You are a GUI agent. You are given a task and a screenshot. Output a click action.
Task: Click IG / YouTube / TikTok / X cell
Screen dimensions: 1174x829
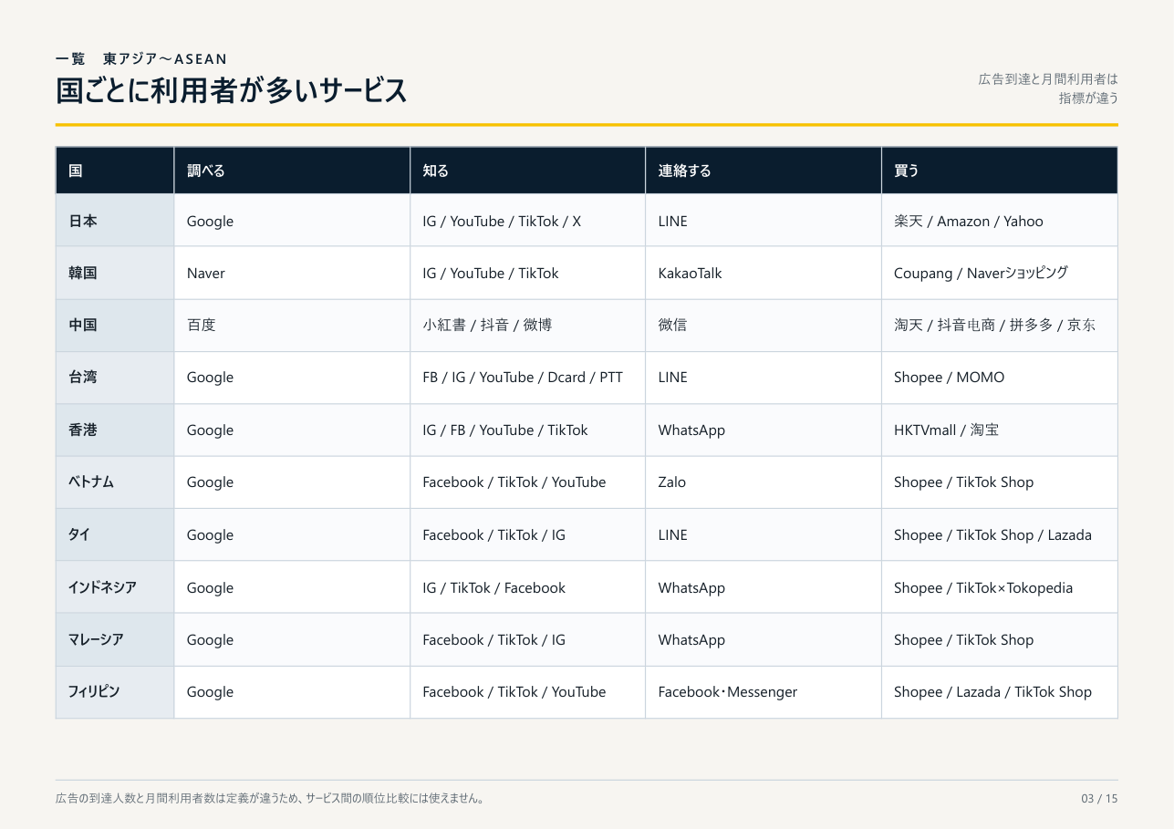pos(528,221)
